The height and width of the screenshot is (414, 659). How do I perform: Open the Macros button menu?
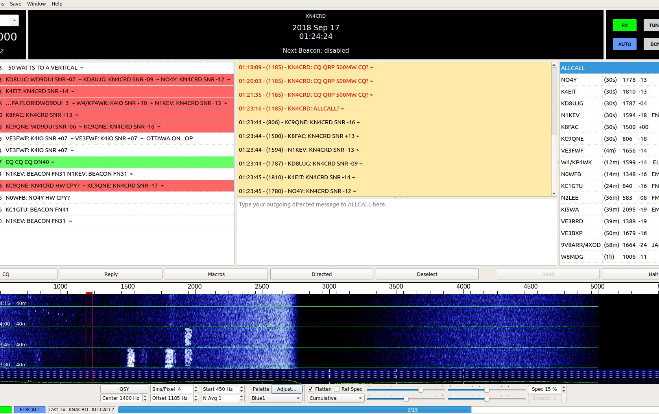point(216,274)
